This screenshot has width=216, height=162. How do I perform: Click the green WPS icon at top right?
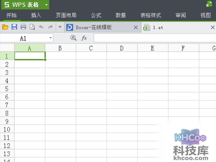point(209,4)
